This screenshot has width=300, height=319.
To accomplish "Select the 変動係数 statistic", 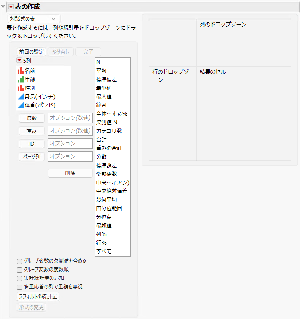I will pos(113,174).
